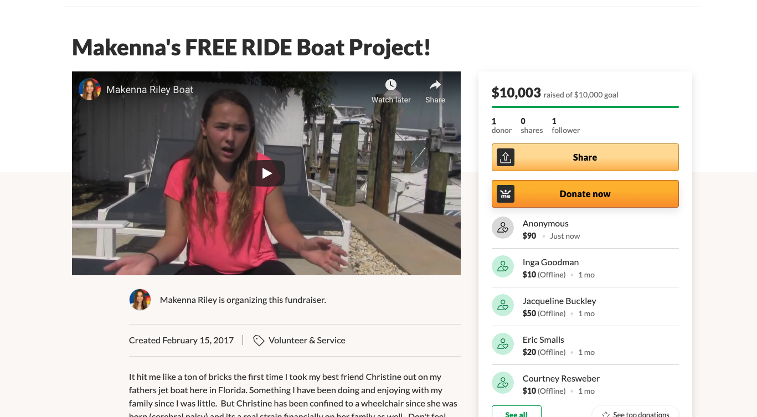
Task: Click the GoFundMe logo on Donate button
Action: (x=506, y=194)
